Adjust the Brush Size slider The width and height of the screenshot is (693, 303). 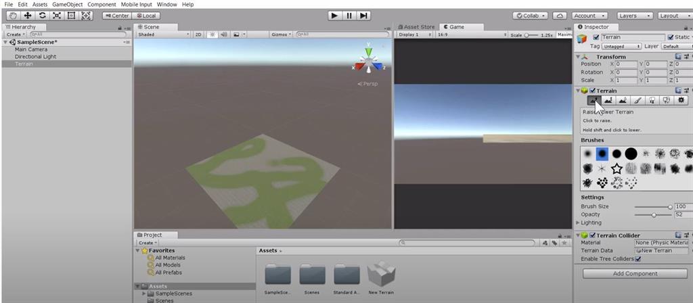[653, 207]
